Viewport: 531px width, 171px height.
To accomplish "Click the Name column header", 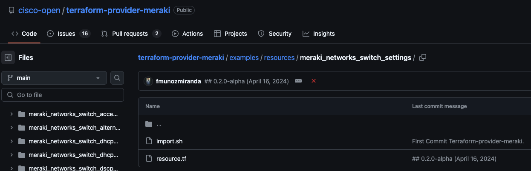I will (x=153, y=106).
